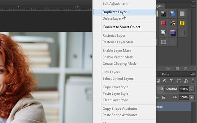
Task: Apply the dark gray embossed style
Action: click(182, 32)
